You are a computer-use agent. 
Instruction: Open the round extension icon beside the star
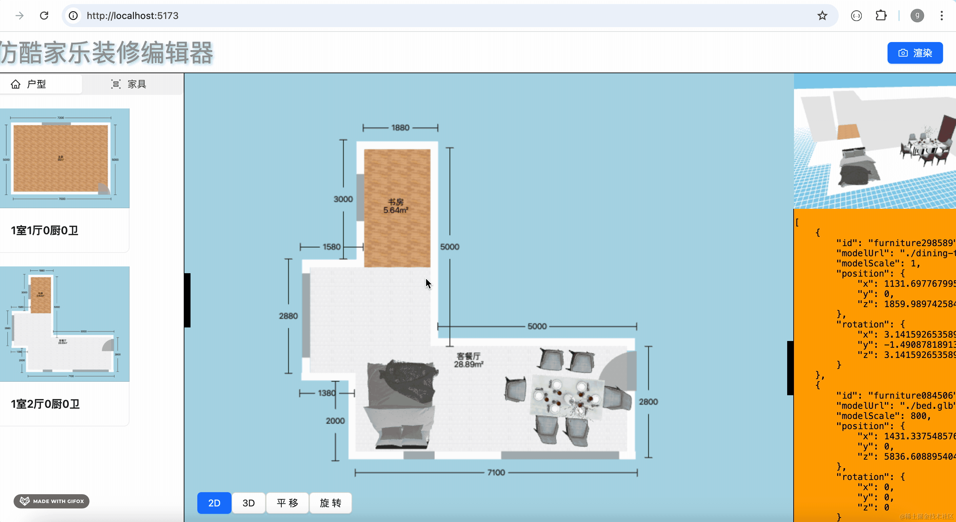click(x=856, y=16)
